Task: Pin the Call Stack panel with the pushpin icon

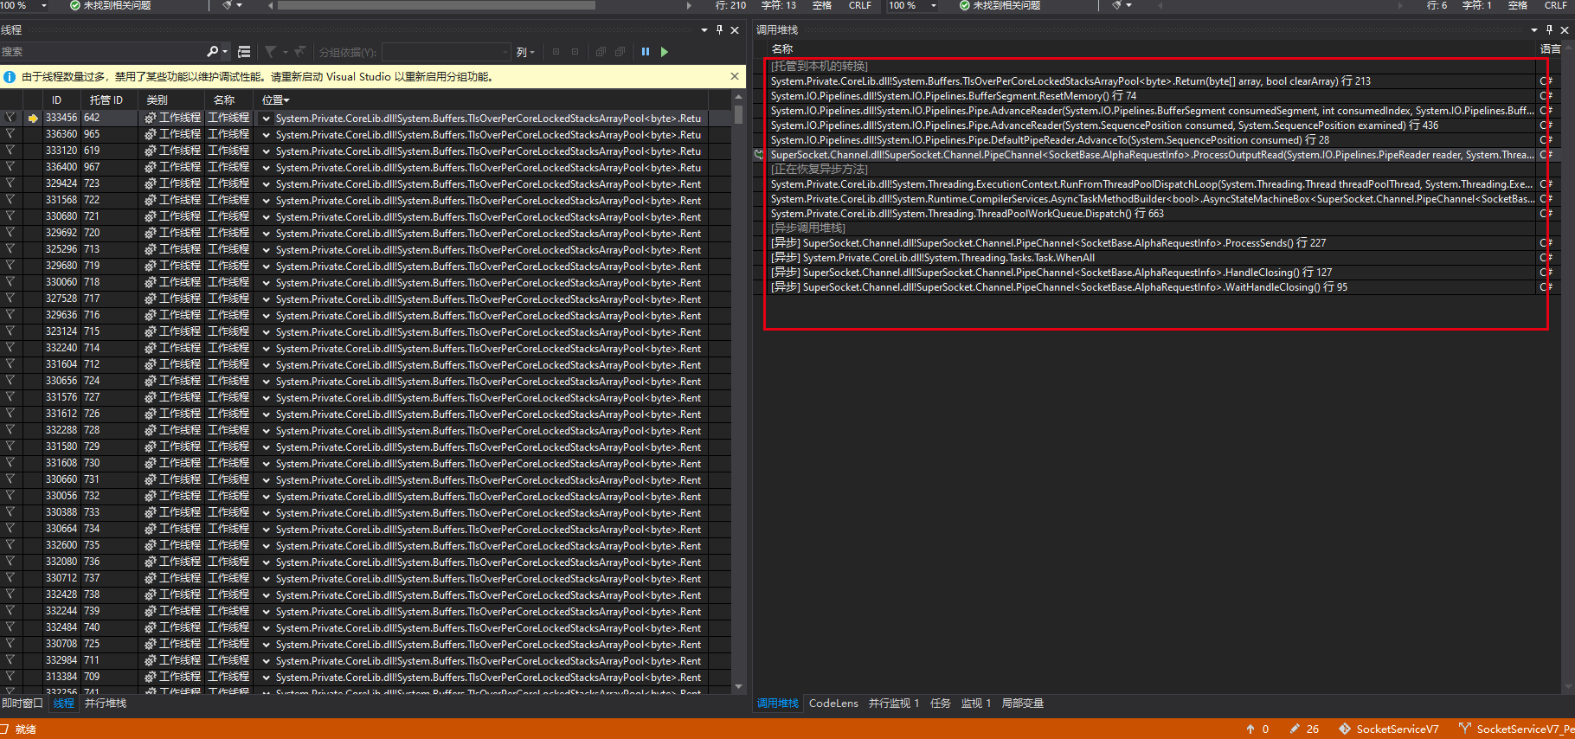Action: point(1549,29)
